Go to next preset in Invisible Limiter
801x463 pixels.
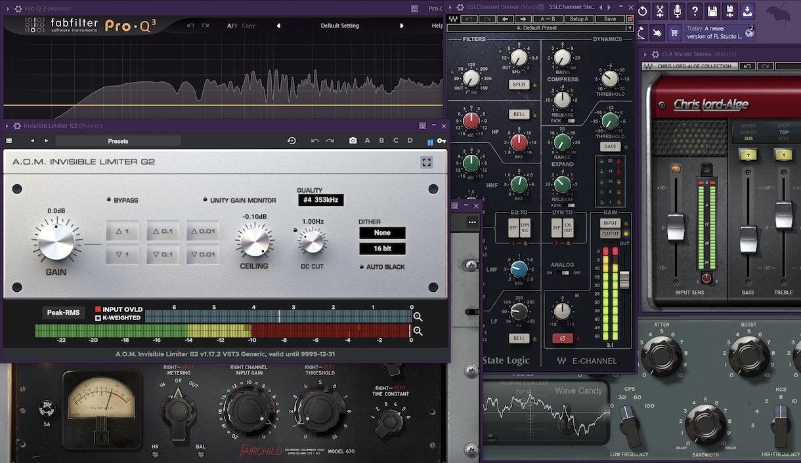(x=46, y=141)
